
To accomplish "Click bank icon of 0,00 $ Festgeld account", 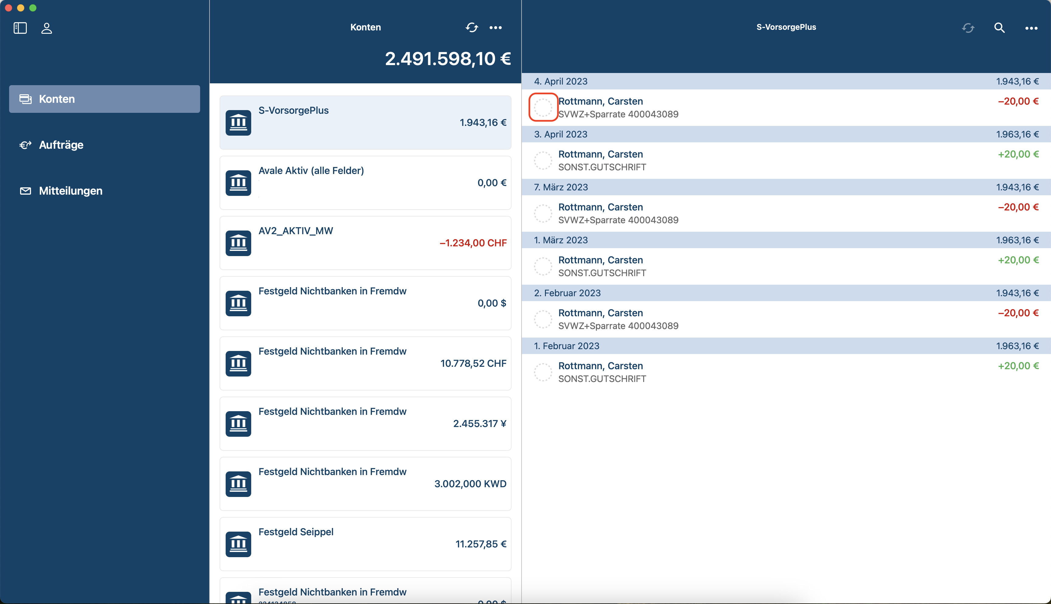I will (x=238, y=303).
